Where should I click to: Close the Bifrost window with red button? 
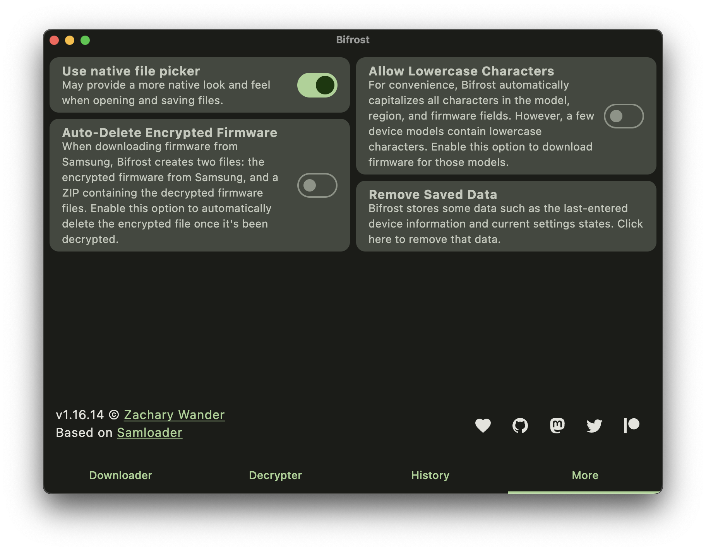click(54, 40)
